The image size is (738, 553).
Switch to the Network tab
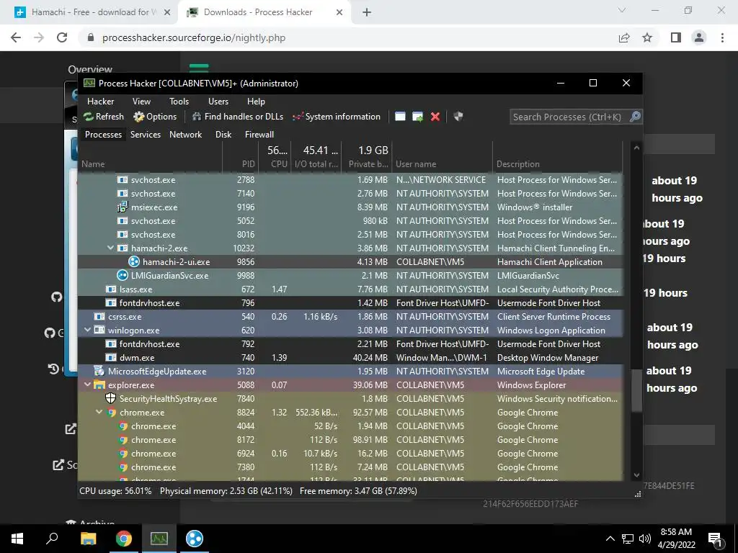[185, 135]
